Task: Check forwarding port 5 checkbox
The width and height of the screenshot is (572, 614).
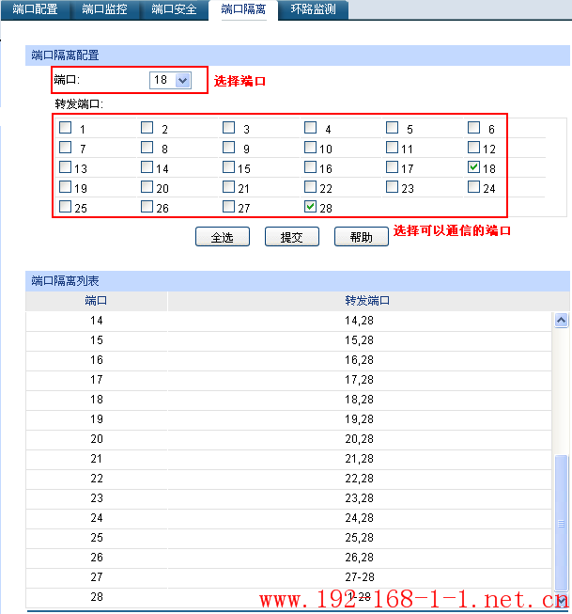Action: point(392,127)
